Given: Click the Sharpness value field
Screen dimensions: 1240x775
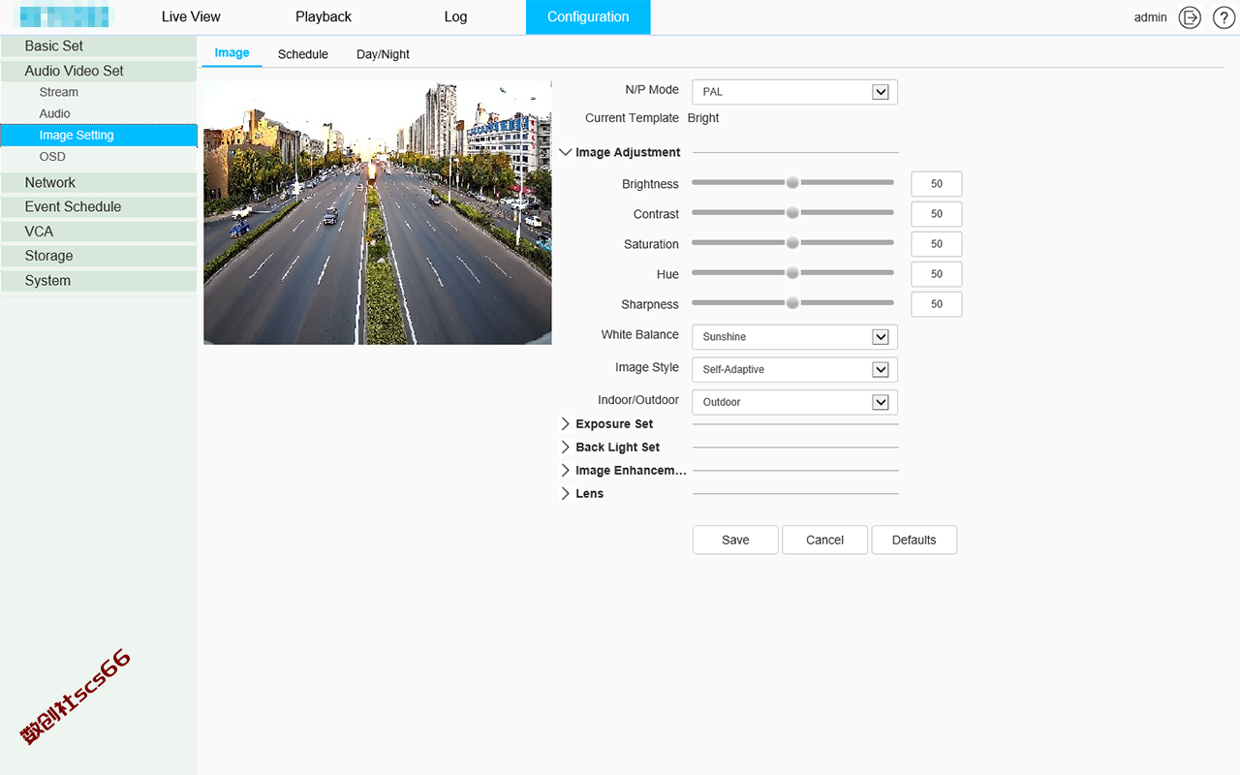Looking at the screenshot, I should [x=937, y=304].
